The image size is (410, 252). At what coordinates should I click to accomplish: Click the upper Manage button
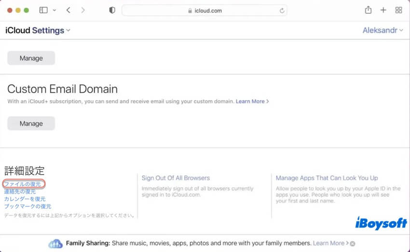pyautogui.click(x=31, y=58)
